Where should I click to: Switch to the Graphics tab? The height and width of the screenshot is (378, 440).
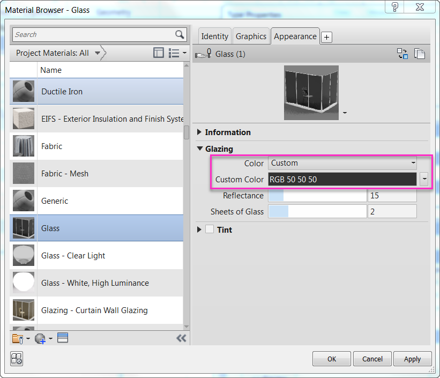(x=251, y=36)
